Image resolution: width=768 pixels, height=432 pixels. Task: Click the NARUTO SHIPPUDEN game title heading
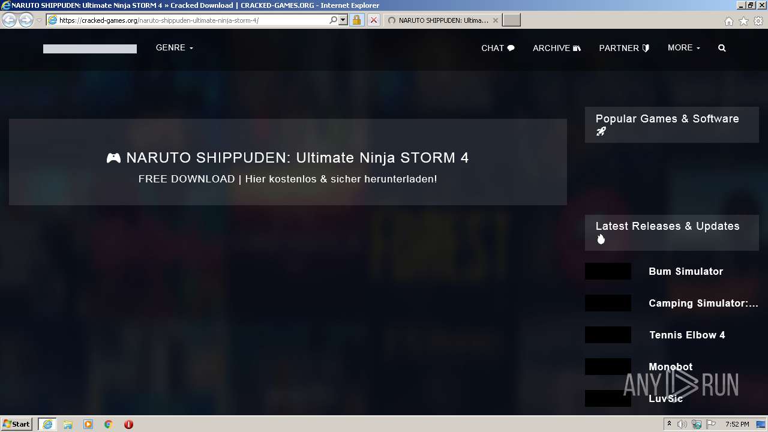288,158
